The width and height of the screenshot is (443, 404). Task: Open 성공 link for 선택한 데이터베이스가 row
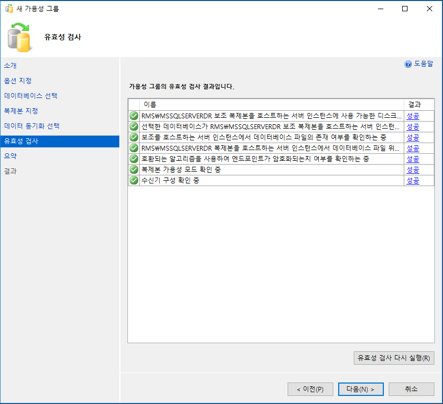(x=412, y=126)
